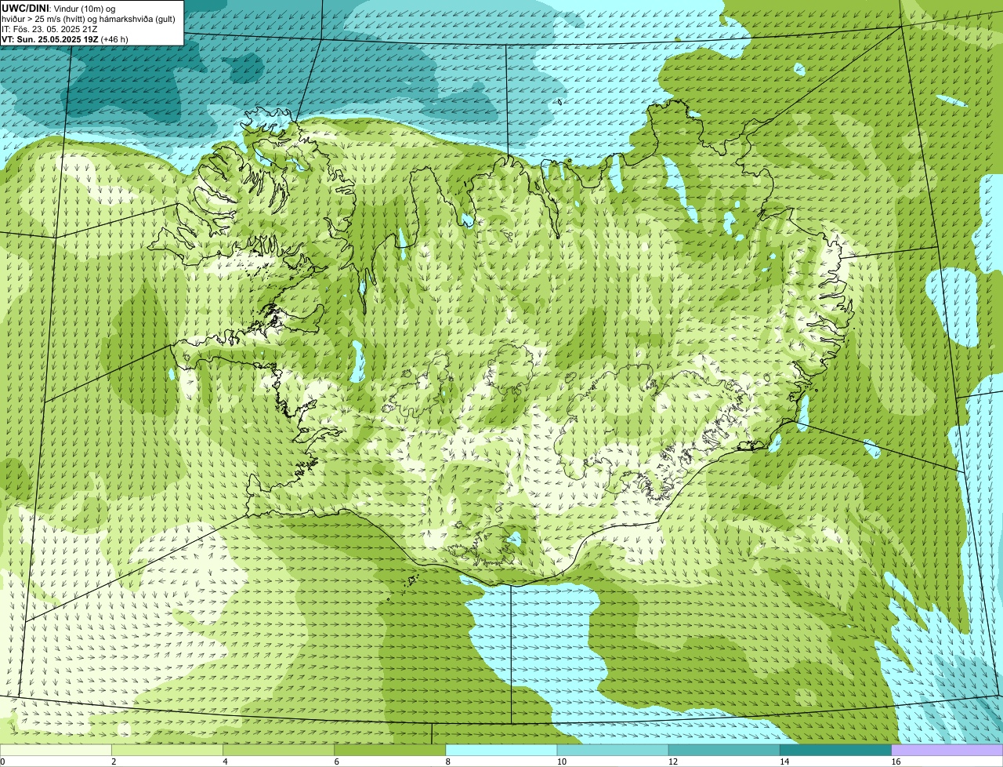Click the 'hviður > 25 m/s (hvítt)' description line
Image resolution: width=1003 pixels, height=767 pixels.
point(89,18)
